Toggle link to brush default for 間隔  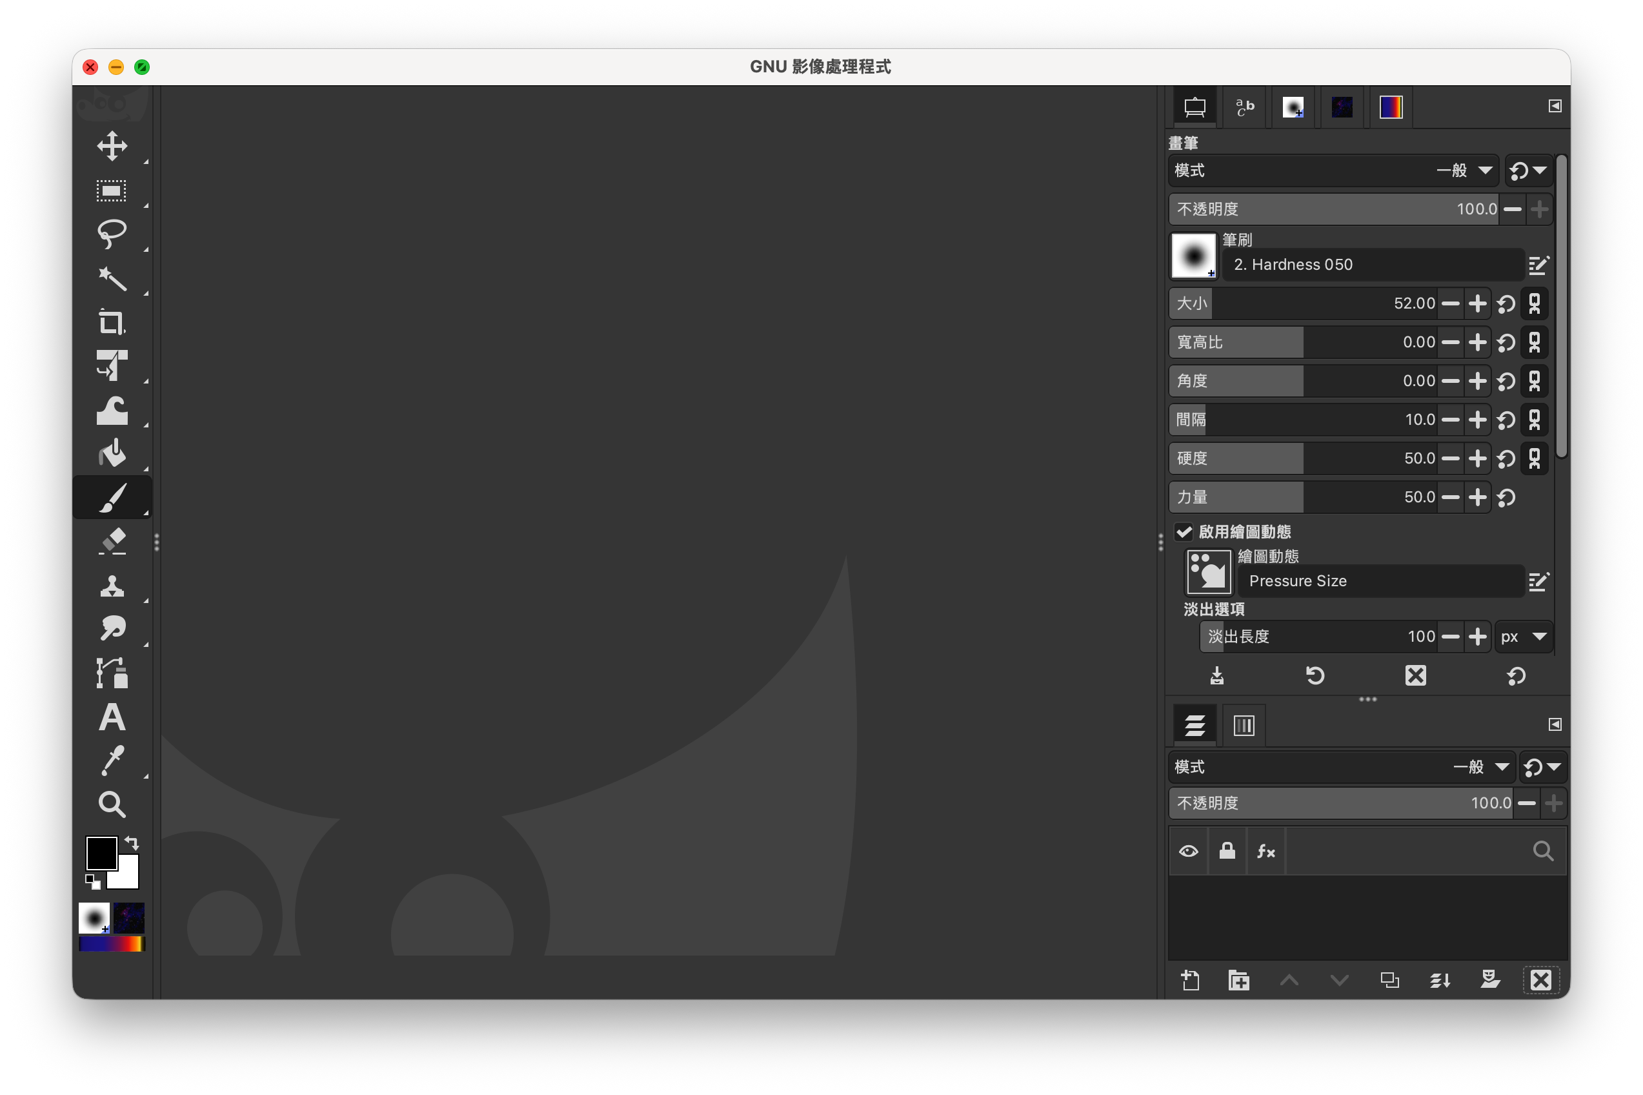coord(1534,420)
